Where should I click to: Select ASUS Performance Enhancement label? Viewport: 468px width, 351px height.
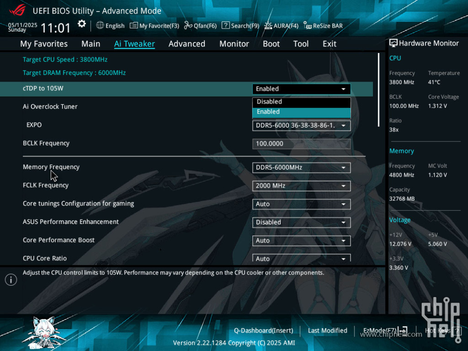point(71,222)
